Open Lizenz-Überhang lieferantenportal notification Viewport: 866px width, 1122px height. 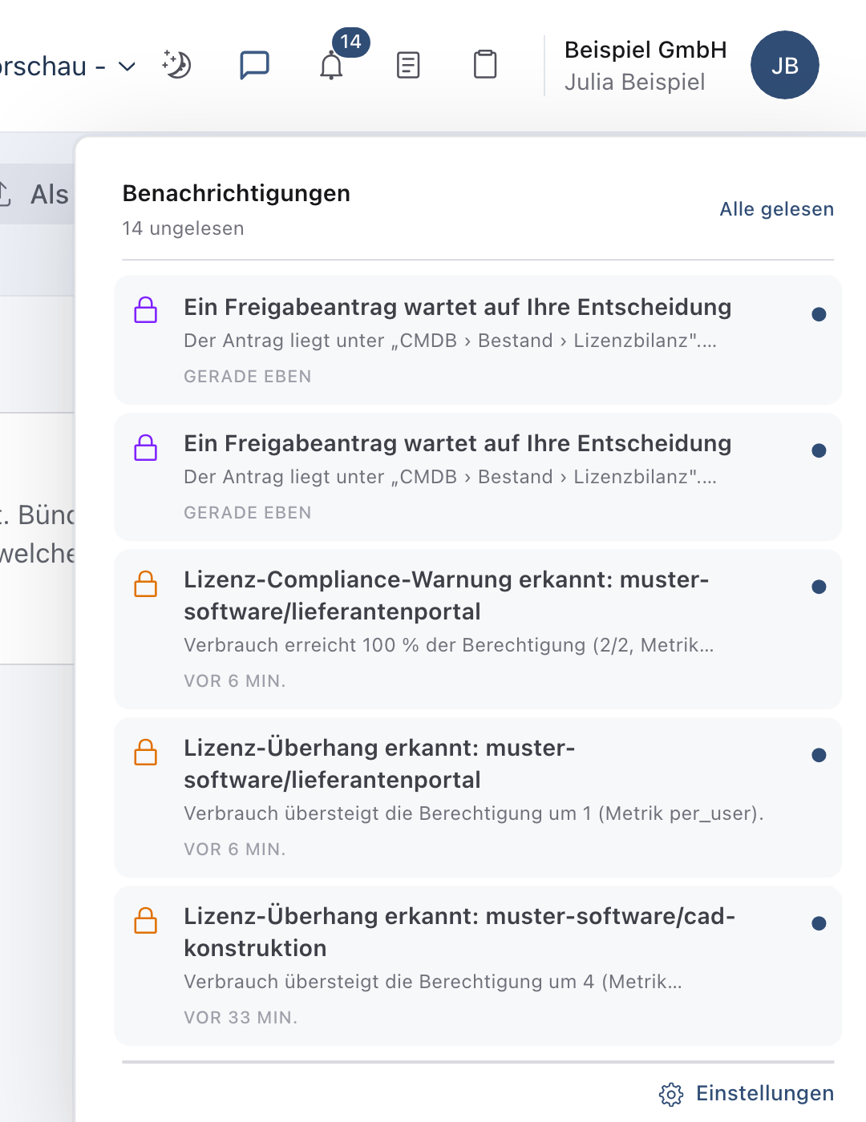click(478, 797)
